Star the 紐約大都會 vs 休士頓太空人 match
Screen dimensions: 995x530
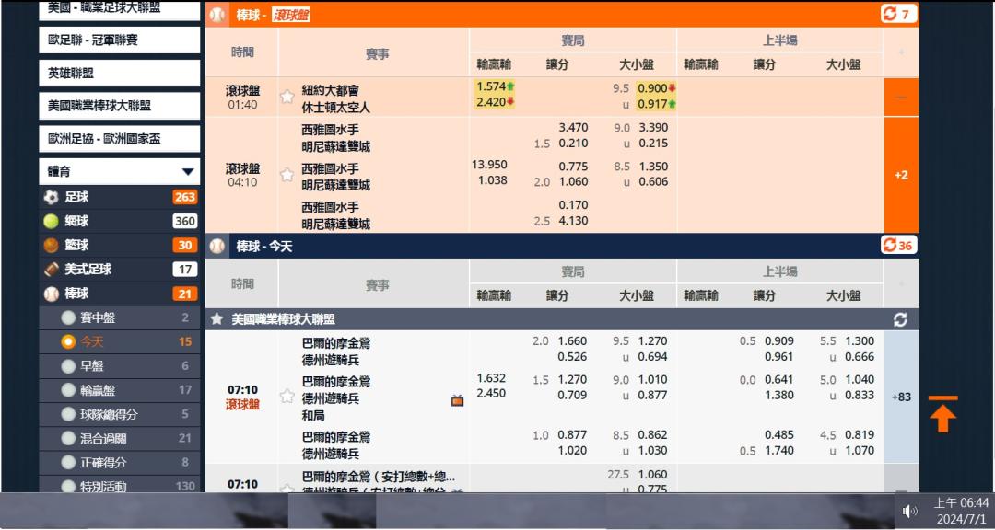pos(287,97)
